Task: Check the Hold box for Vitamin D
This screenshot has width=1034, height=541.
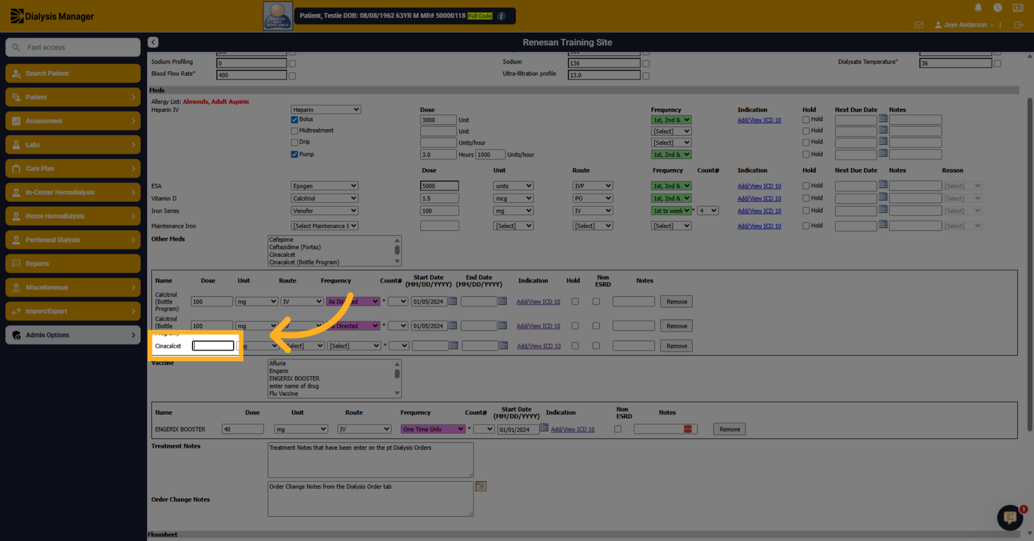Action: (806, 198)
